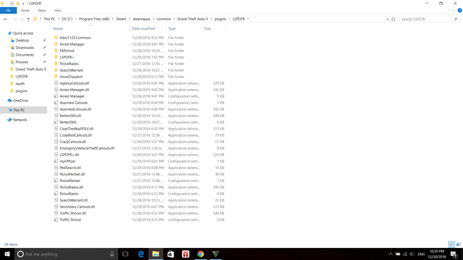
Task: Open Explorer help question-mark icon
Action: (x=460, y=10)
